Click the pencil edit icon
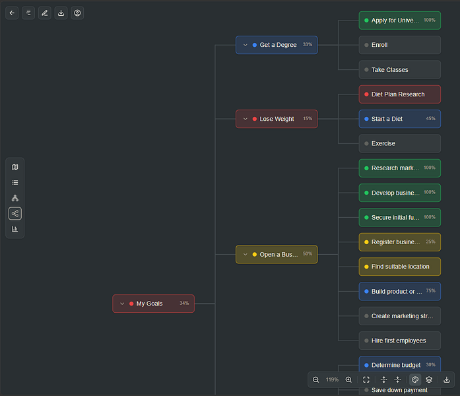460x396 pixels. (45, 13)
